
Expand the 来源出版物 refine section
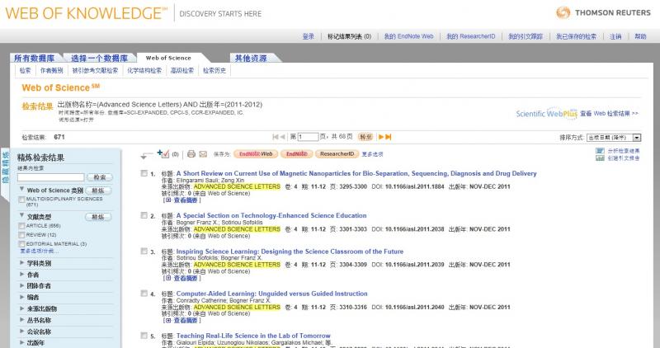coord(22,308)
